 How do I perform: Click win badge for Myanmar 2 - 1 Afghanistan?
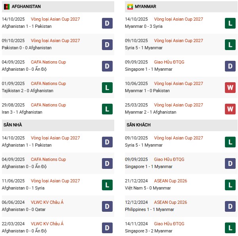230,109
